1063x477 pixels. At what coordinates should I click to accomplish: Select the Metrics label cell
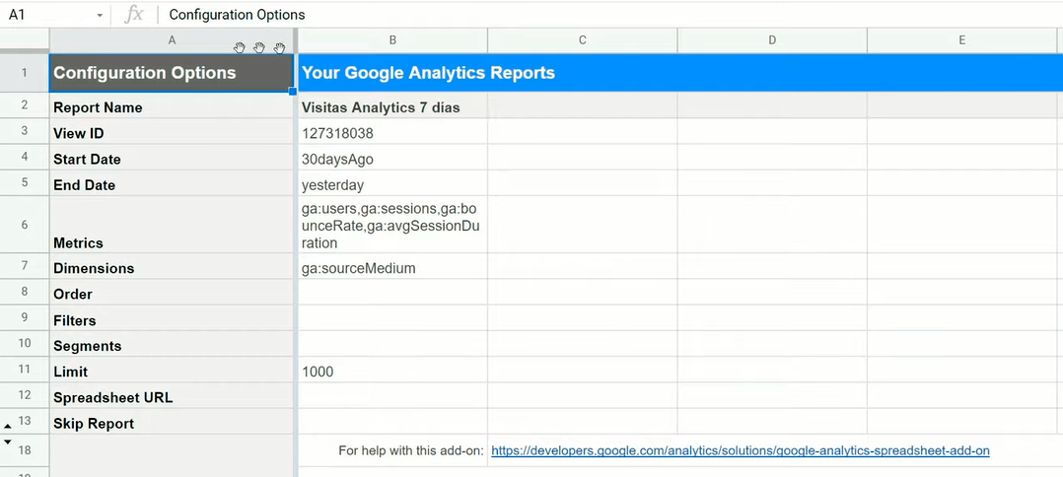pyautogui.click(x=172, y=225)
